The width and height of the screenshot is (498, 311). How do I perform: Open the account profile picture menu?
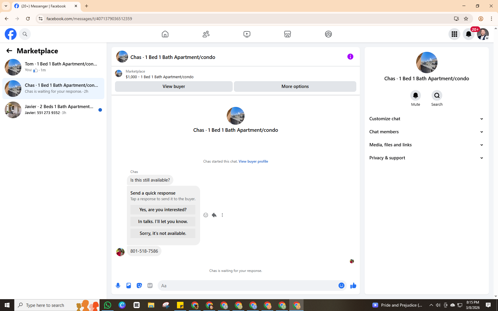(483, 34)
